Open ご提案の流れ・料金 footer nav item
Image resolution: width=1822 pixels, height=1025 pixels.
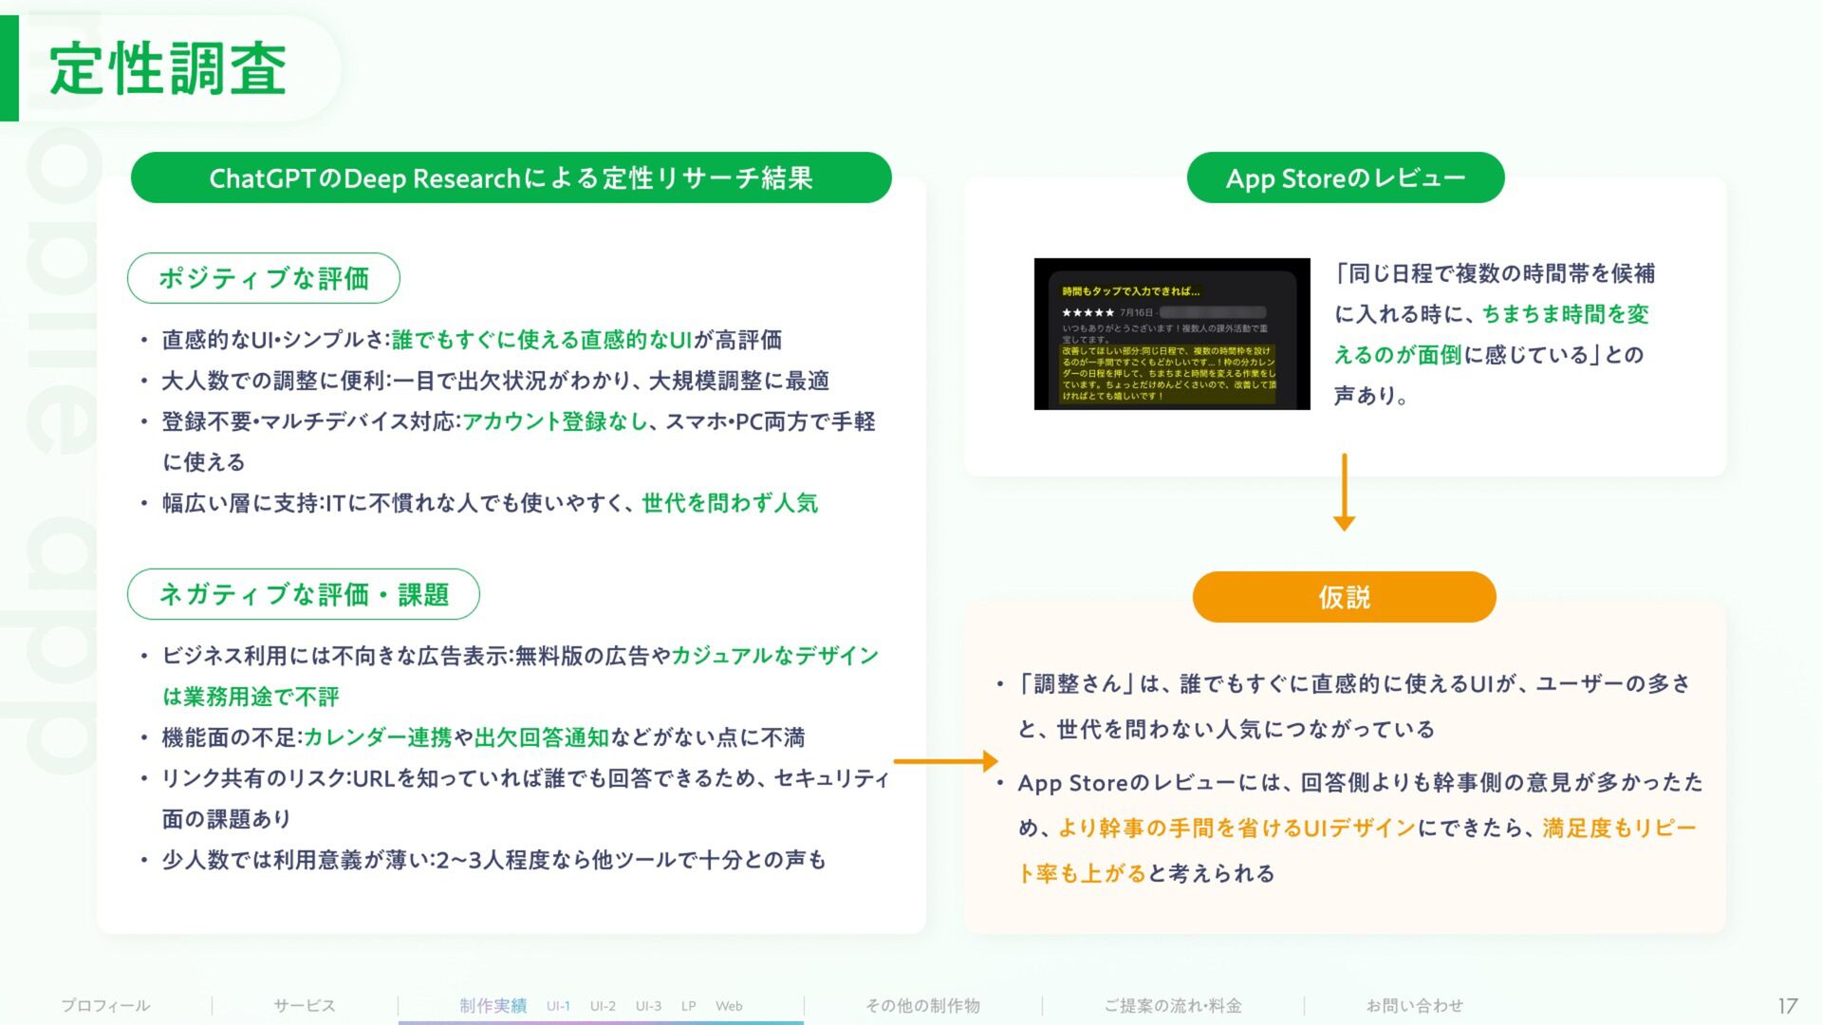click(x=1173, y=1005)
